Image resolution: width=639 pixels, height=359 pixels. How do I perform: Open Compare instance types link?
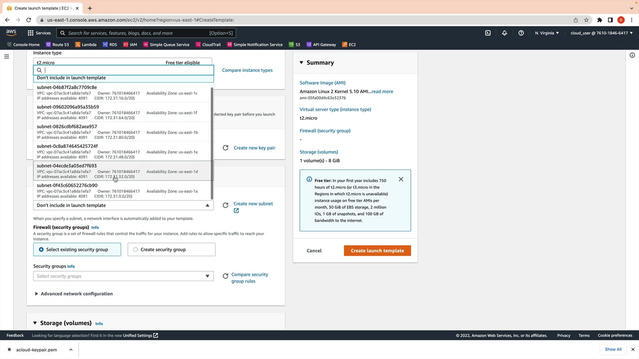click(x=247, y=70)
